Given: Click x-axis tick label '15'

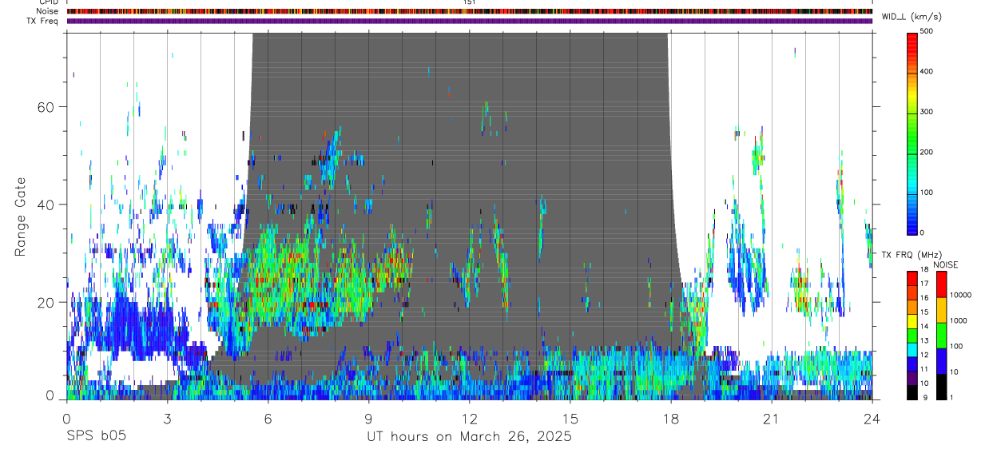Looking at the screenshot, I should pos(570,419).
